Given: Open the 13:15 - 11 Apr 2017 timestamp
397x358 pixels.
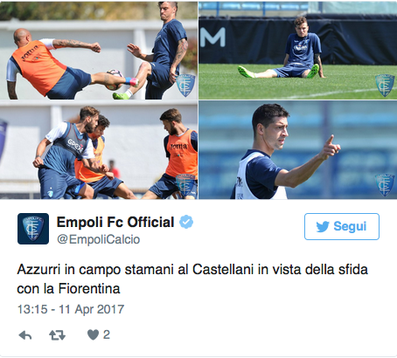Looking at the screenshot, I should coord(71,309).
